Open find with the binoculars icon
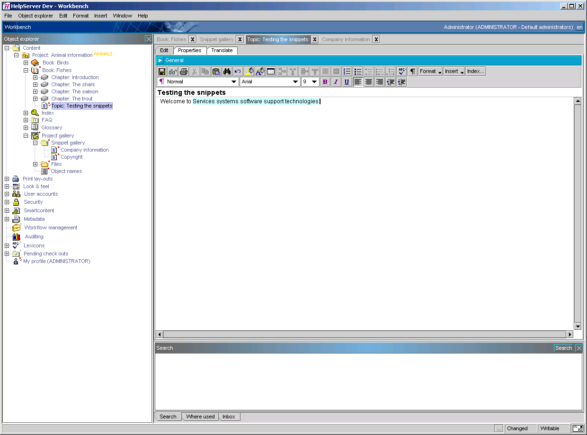This screenshot has height=435, width=587. coord(227,72)
